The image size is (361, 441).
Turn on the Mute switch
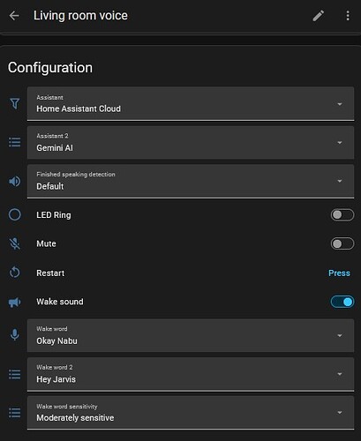click(x=342, y=243)
